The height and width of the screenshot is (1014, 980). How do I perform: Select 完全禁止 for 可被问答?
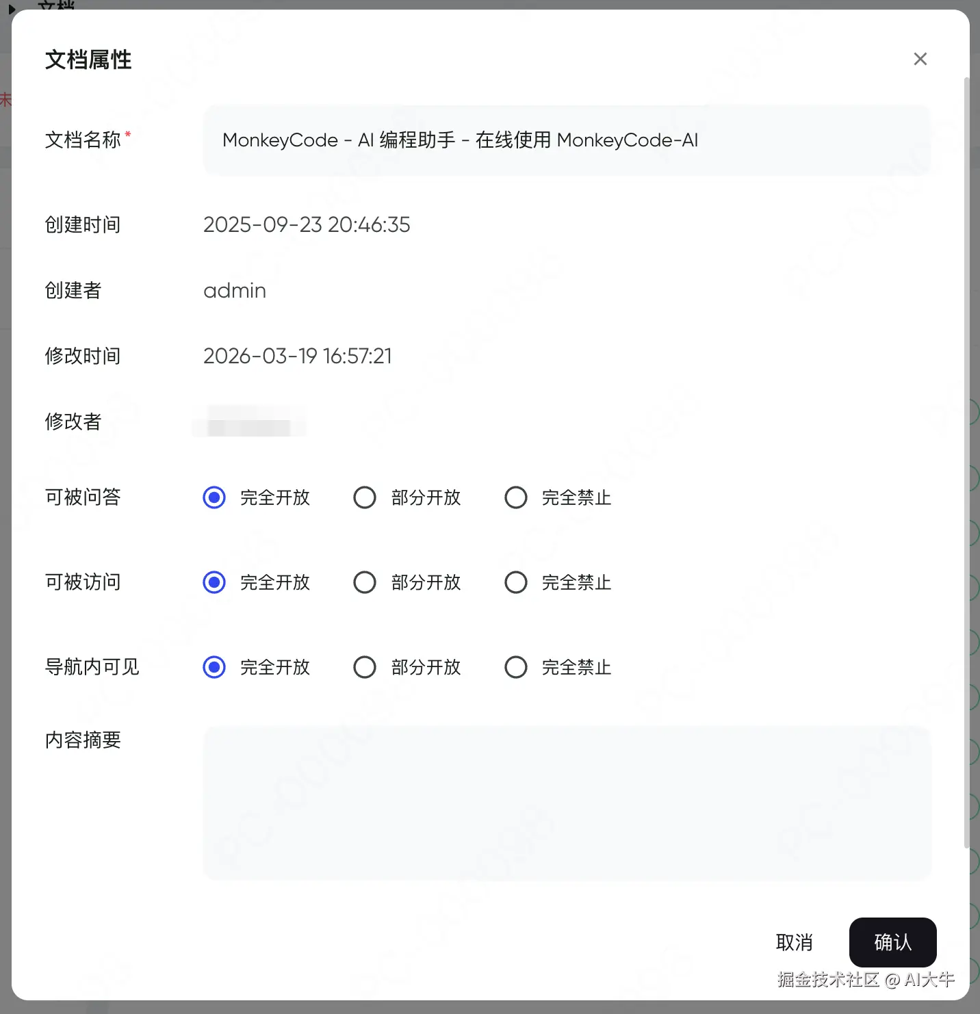point(516,497)
